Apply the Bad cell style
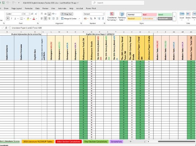Viewport: 196px width, 146px height. pos(150,15)
